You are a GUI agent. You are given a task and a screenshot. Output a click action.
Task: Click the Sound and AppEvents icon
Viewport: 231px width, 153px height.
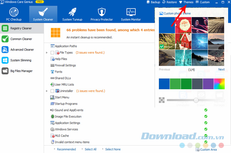(x=53, y=110)
